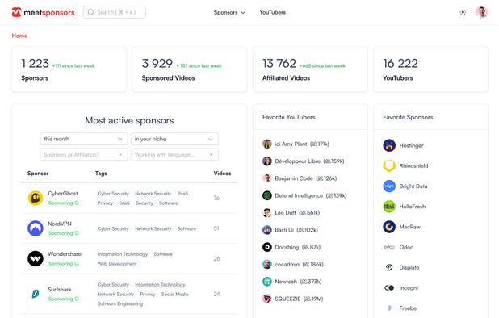This screenshot has width=499, height=318.
Task: Go to the YouTubers nav item
Action: tap(272, 12)
